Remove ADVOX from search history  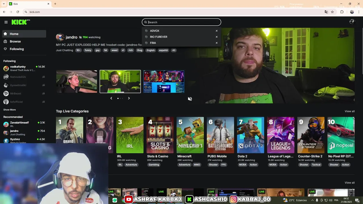(x=217, y=31)
